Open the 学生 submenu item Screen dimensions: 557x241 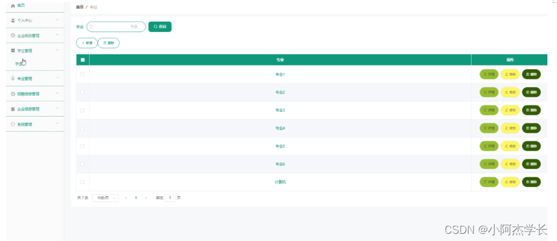19,64
